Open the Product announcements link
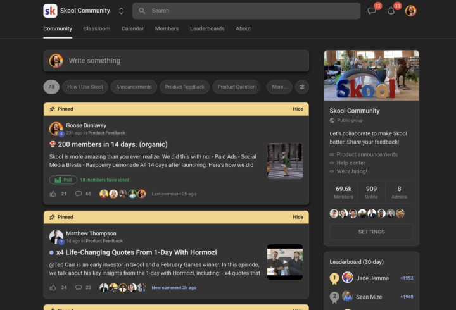This screenshot has height=310, width=456. coord(367,154)
